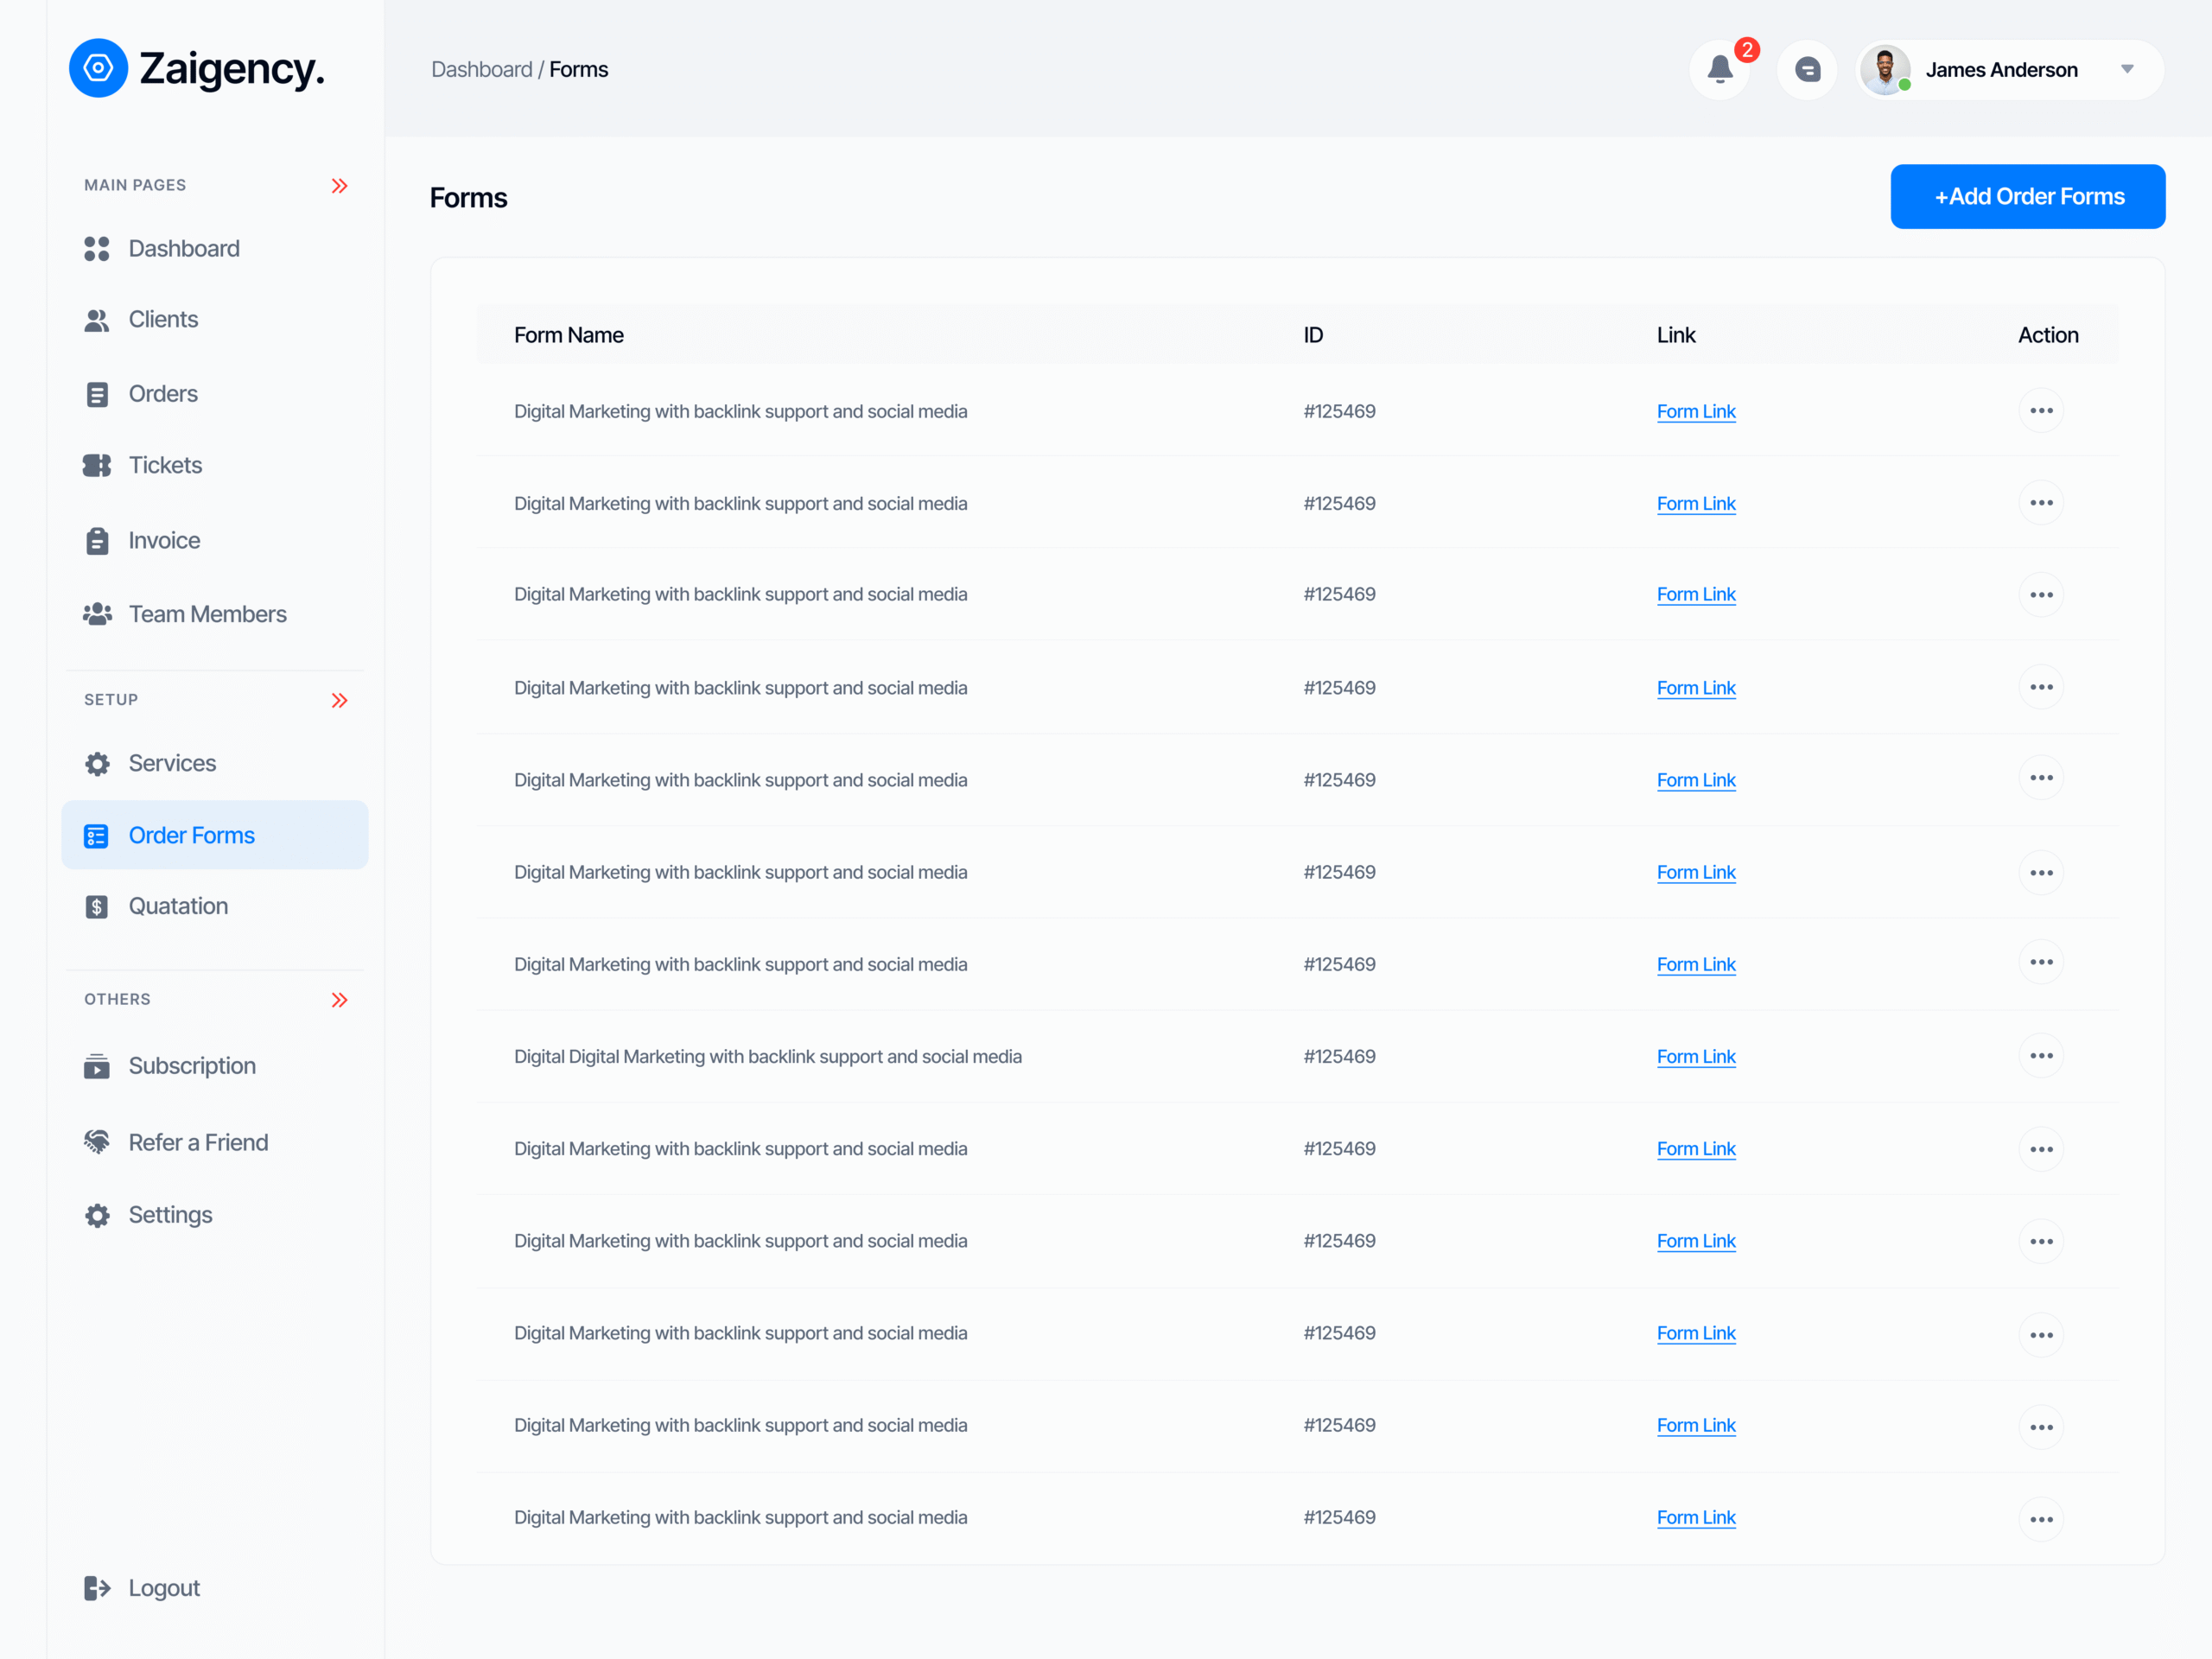This screenshot has width=2212, height=1659.
Task: Open the Team Members page
Action: [x=207, y=614]
